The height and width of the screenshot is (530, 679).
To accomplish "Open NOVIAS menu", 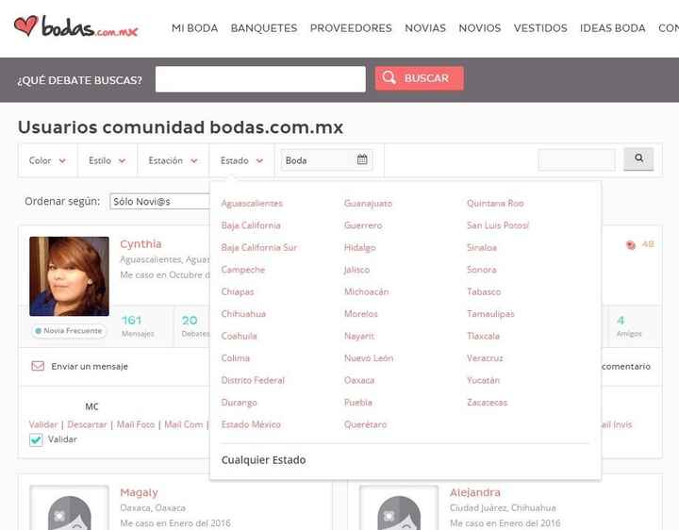I will [425, 28].
